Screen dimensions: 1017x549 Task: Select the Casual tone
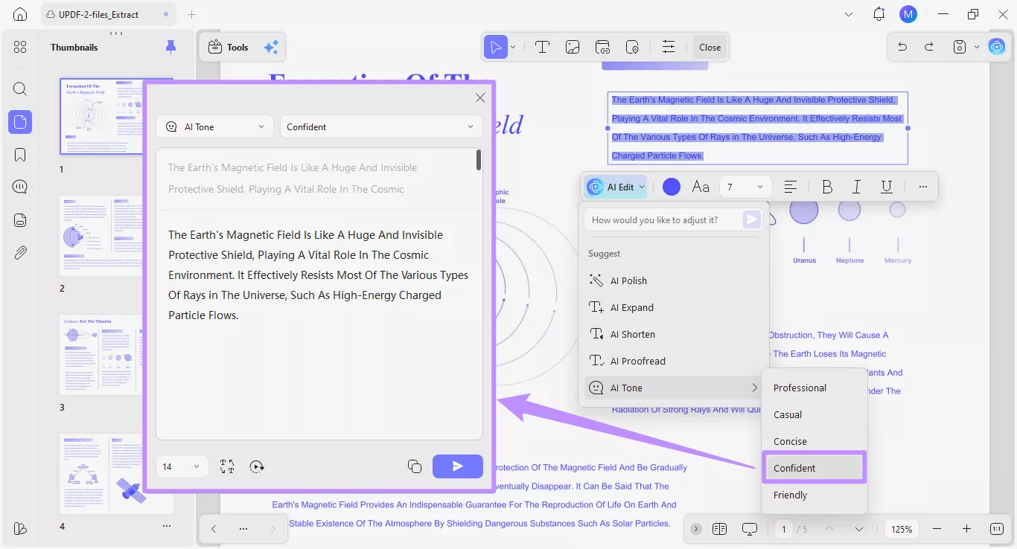814,414
